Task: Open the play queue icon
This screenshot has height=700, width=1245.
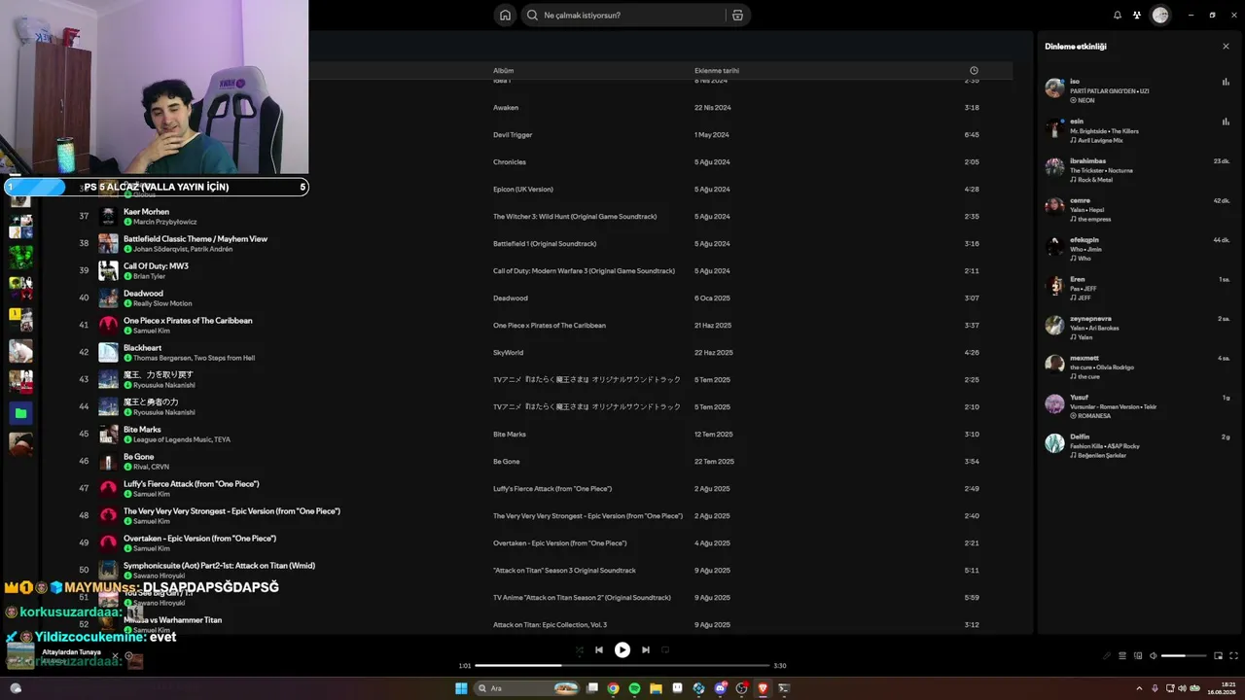Action: [1122, 656]
